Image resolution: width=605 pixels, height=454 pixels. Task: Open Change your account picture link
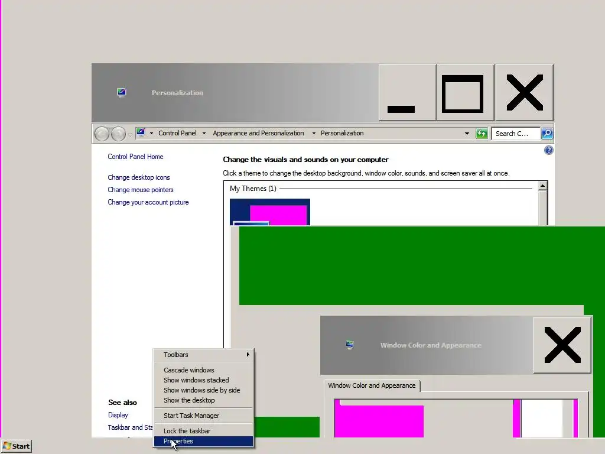click(x=148, y=202)
